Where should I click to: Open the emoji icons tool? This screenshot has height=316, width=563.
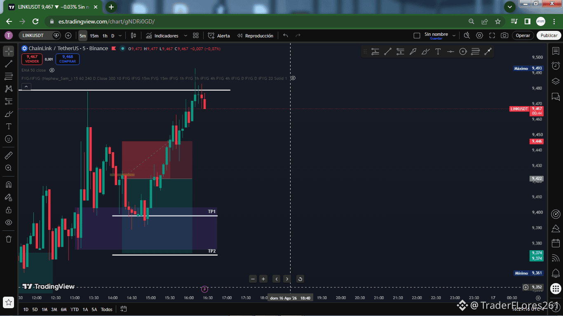pos(9,139)
